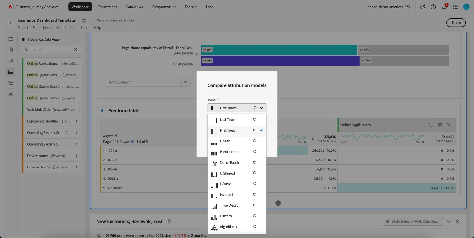Open Online Applications column settings gear
The image size is (474, 238).
(440, 125)
